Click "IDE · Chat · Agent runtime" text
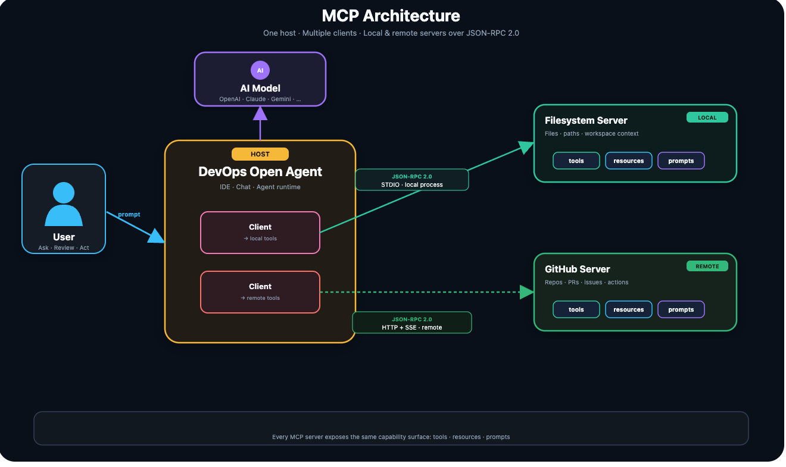Viewport: 786px width, 467px height. (260, 187)
